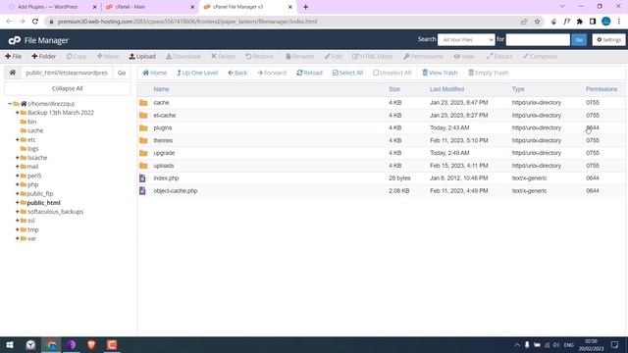The height and width of the screenshot is (353, 628).
Task: Open the Windows Start menu
Action: (10, 344)
